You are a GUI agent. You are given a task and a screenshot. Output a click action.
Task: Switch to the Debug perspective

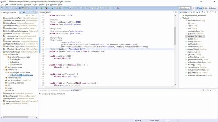pos(213,8)
